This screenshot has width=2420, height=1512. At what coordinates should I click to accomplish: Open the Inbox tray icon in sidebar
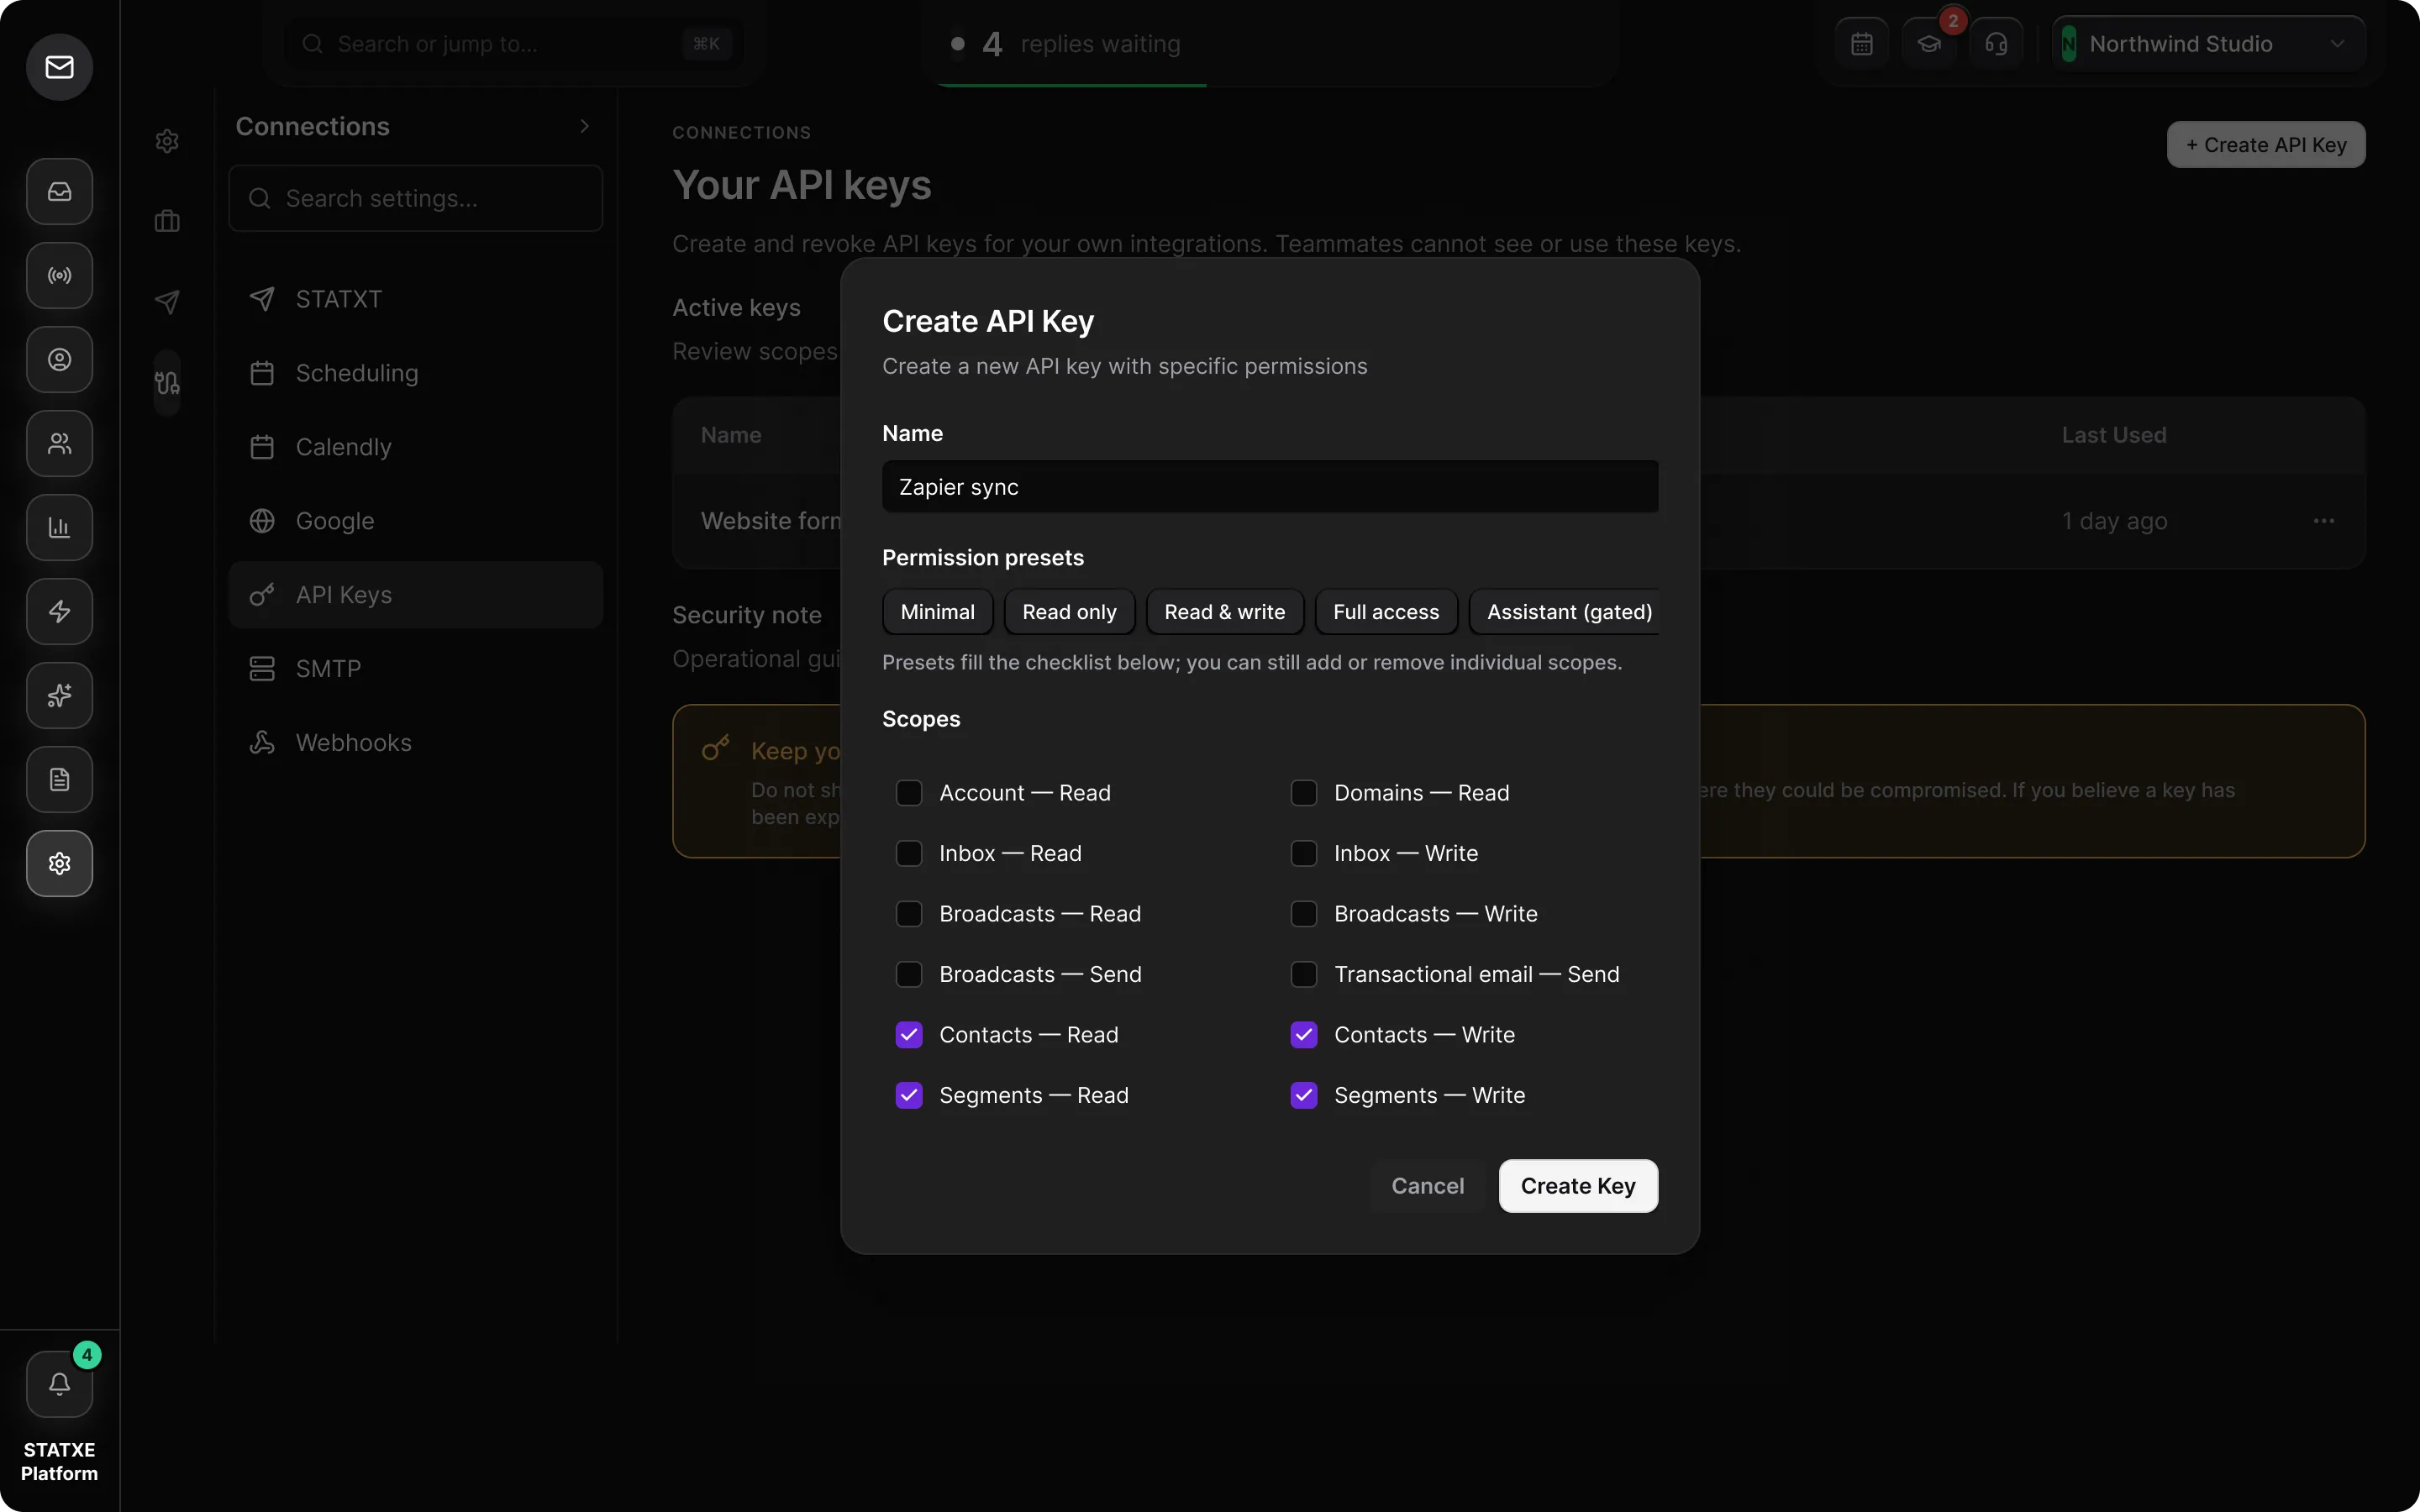pyautogui.click(x=59, y=191)
